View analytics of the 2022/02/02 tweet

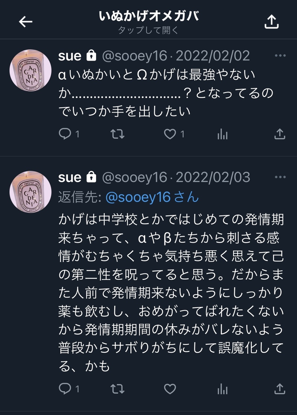click(222, 134)
